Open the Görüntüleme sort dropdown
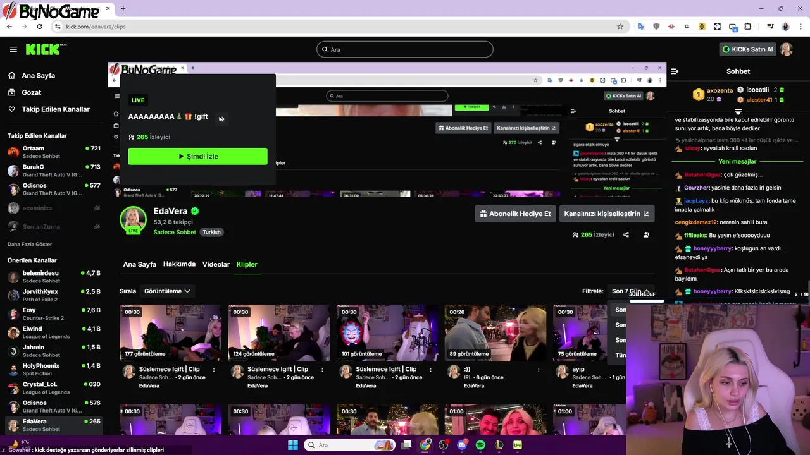Image resolution: width=810 pixels, height=455 pixels. [167, 291]
